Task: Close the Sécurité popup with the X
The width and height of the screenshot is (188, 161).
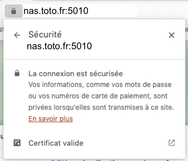Action: point(172,35)
